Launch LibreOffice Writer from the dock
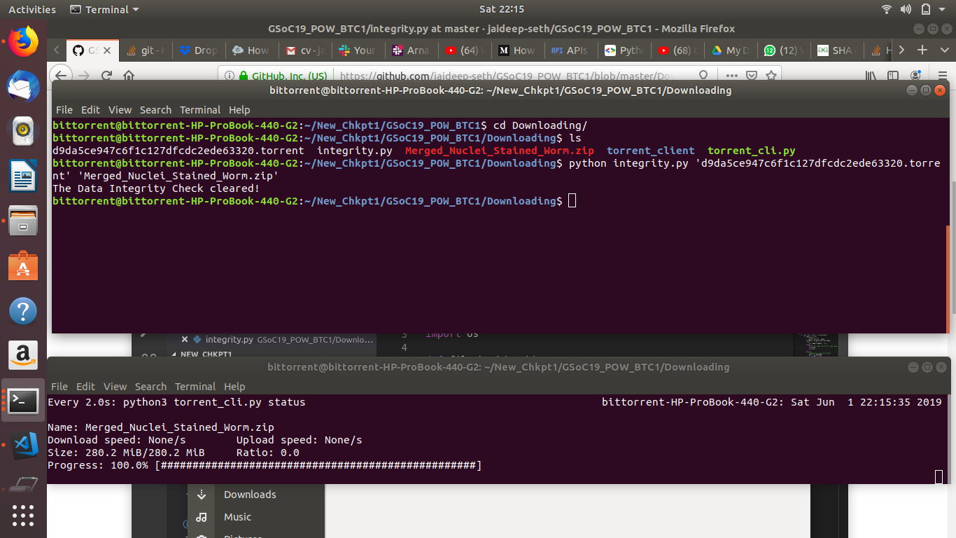Screen dimensions: 956x538 [x=23, y=176]
